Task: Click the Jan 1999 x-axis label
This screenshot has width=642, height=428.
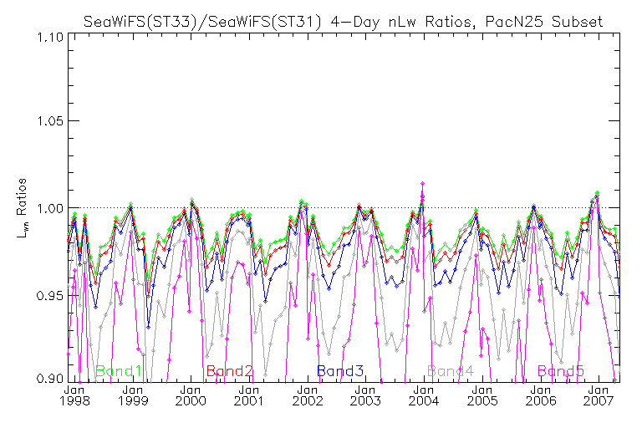Action: (x=133, y=395)
